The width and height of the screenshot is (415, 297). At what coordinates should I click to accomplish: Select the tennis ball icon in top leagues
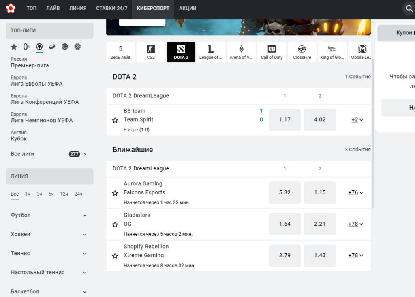click(x=65, y=47)
